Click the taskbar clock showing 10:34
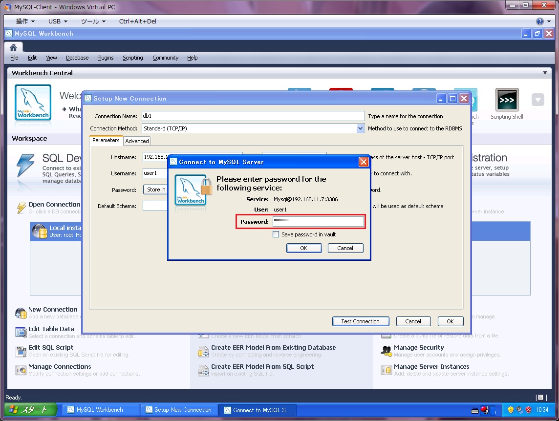 pos(542,410)
